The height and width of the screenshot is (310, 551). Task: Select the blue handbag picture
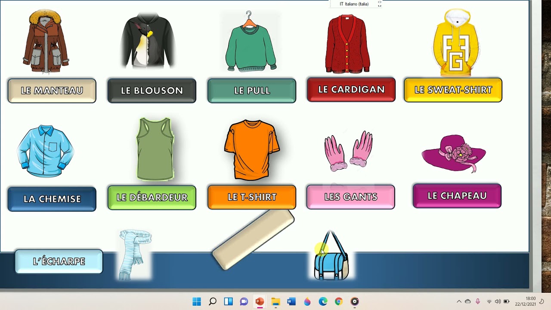tap(331, 255)
